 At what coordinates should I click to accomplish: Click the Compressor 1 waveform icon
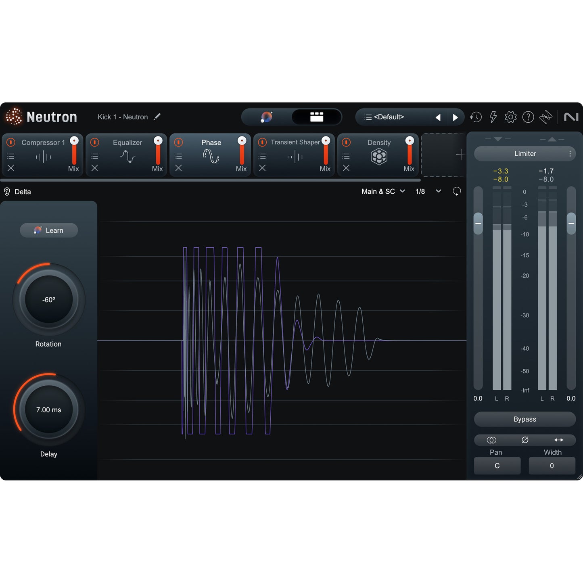pos(44,157)
